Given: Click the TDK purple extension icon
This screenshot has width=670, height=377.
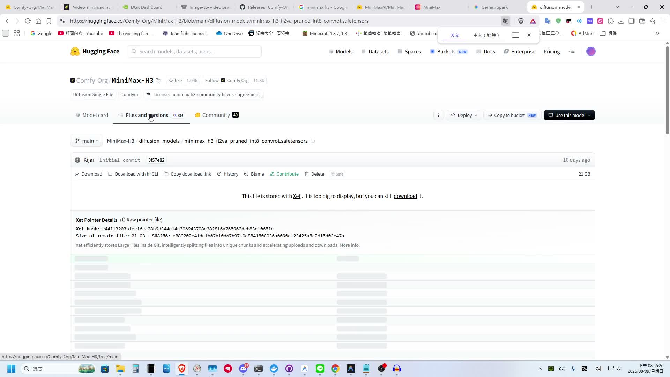Looking at the screenshot, I should [x=590, y=21].
